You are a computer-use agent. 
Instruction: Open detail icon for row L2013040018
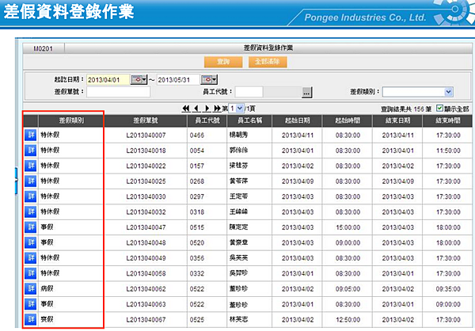[31, 150]
